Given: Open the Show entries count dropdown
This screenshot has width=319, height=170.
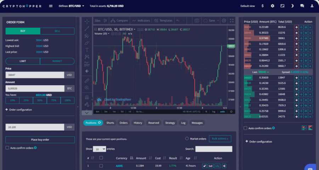Looking at the screenshot, I should (99, 149).
